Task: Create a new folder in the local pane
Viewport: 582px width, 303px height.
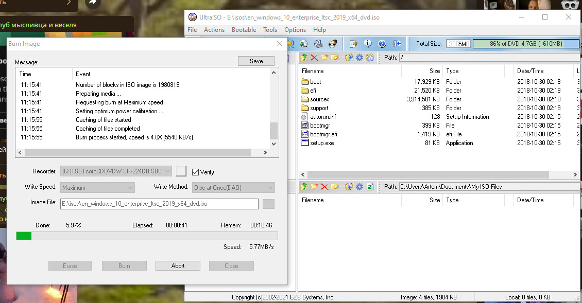Action: pyautogui.click(x=314, y=187)
